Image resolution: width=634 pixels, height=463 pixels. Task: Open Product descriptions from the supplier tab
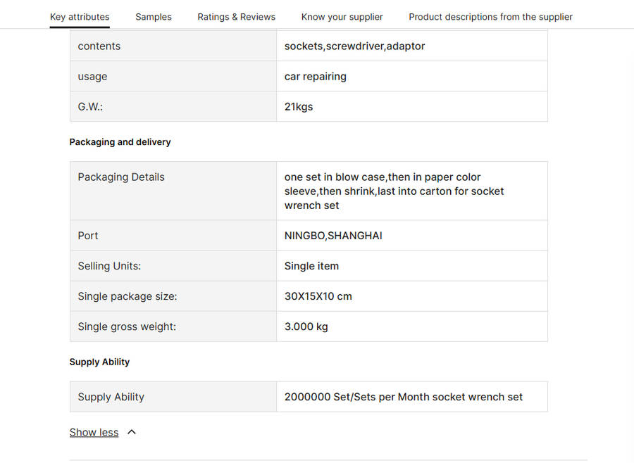click(x=490, y=17)
